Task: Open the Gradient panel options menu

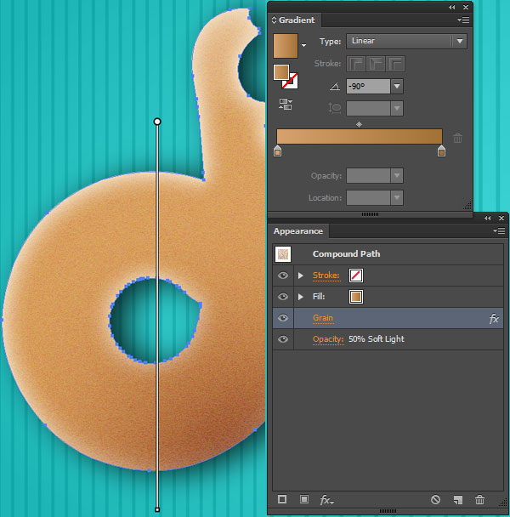Action: tap(463, 20)
